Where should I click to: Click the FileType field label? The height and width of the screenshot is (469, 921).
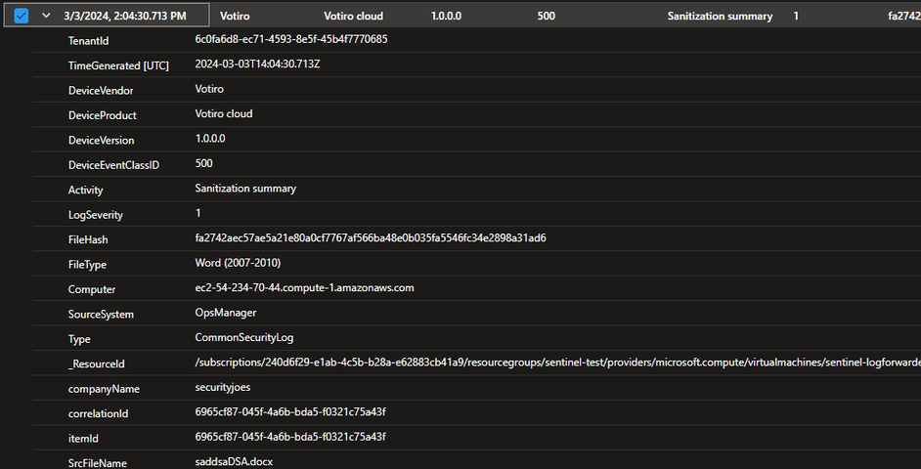pyautogui.click(x=88, y=266)
